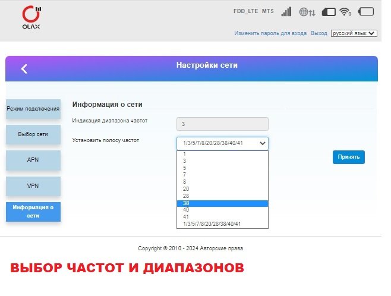
Task: Select band 1 from the list
Action: 222,154
